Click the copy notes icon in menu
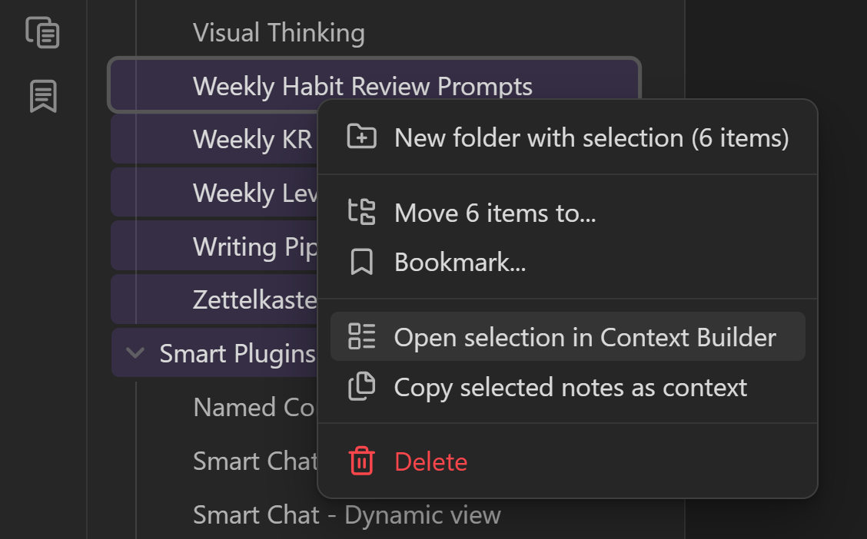The height and width of the screenshot is (539, 867). click(x=361, y=386)
